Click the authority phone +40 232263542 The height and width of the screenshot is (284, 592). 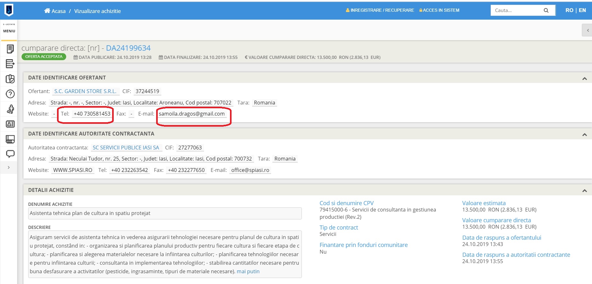tap(130, 170)
